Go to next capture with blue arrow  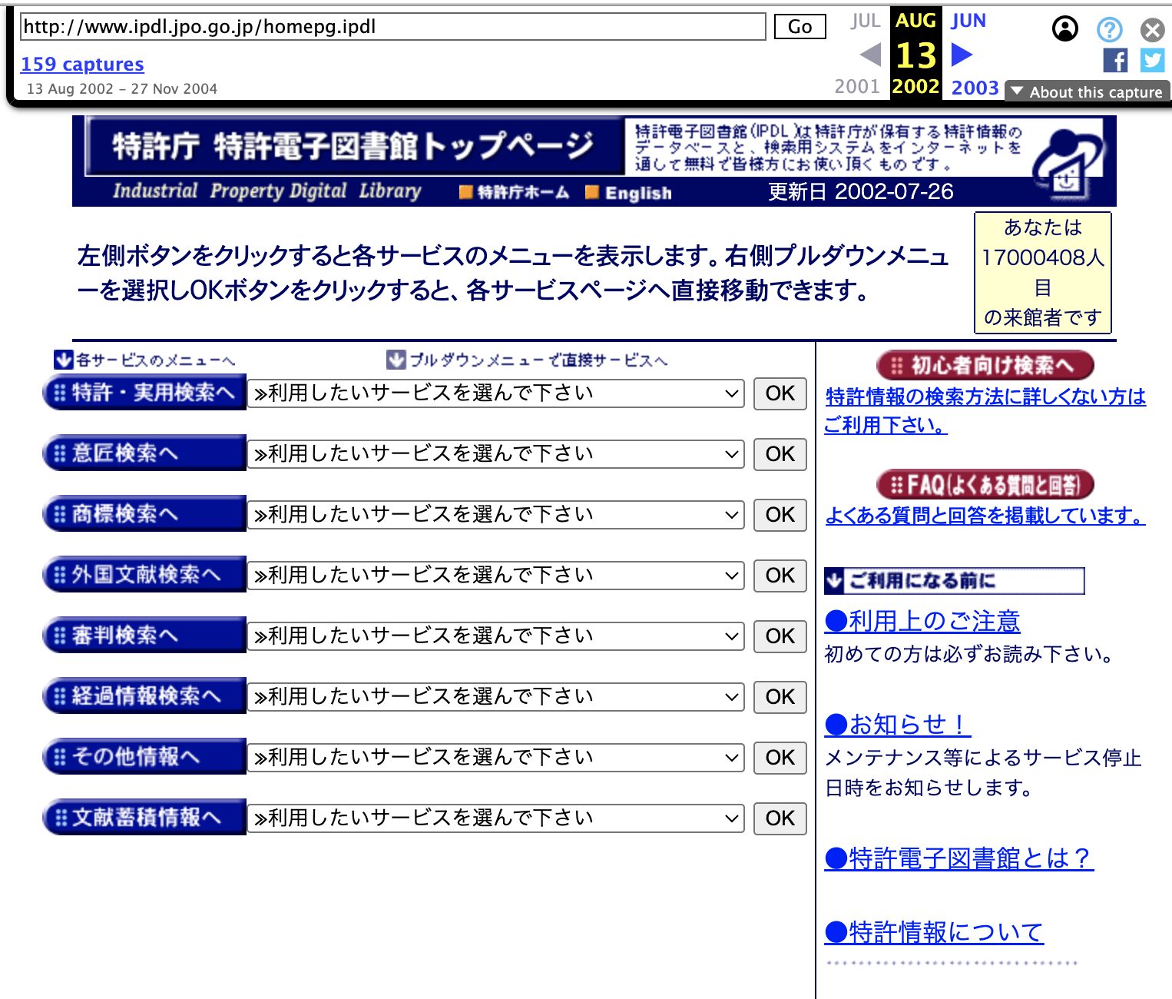tap(962, 55)
